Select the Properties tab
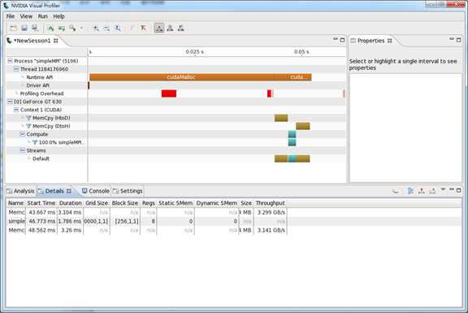468x313 pixels. click(x=370, y=41)
